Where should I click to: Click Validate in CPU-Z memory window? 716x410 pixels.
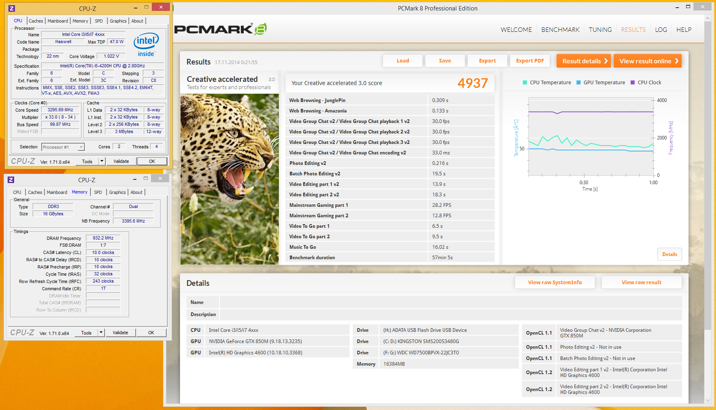pyautogui.click(x=120, y=333)
